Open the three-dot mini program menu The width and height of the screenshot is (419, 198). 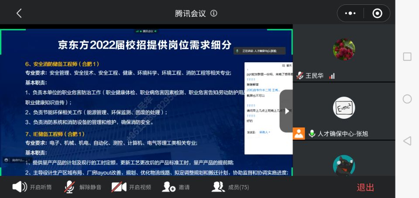(350, 13)
